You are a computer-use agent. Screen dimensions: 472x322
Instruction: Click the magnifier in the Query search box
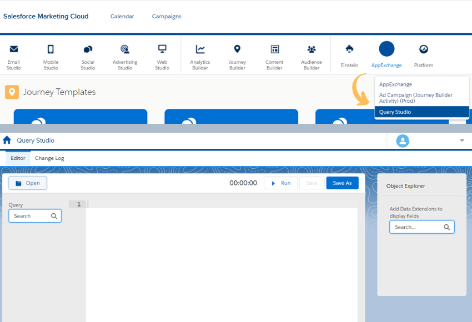[x=54, y=216]
